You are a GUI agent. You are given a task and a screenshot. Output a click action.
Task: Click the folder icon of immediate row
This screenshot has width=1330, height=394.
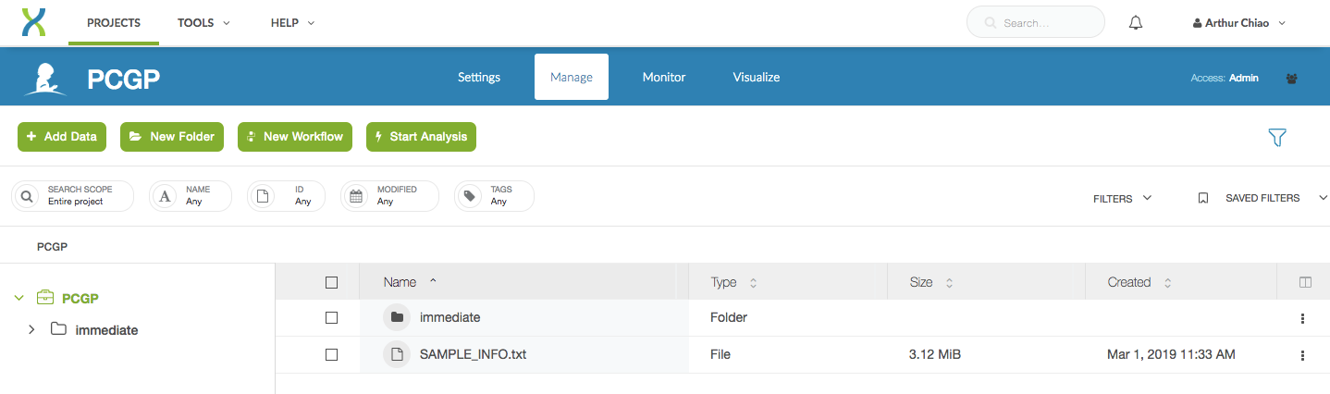(397, 317)
